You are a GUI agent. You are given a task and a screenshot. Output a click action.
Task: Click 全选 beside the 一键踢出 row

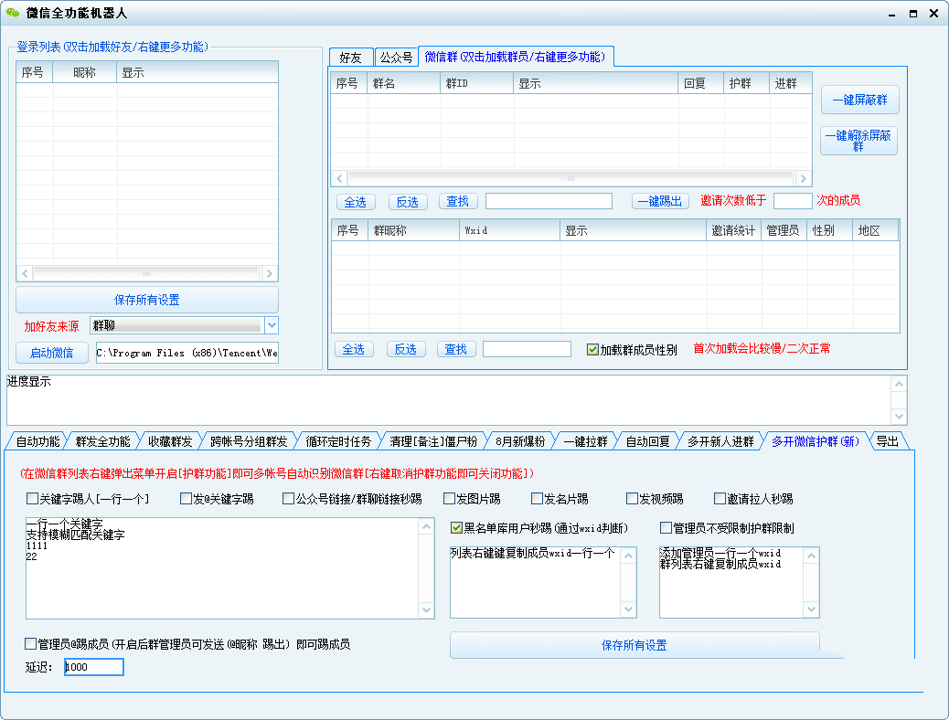click(x=356, y=202)
